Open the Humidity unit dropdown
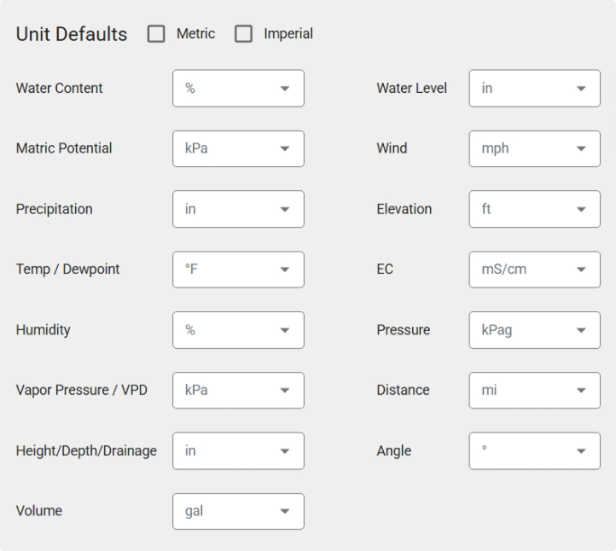The height and width of the screenshot is (551, 616). tap(238, 330)
